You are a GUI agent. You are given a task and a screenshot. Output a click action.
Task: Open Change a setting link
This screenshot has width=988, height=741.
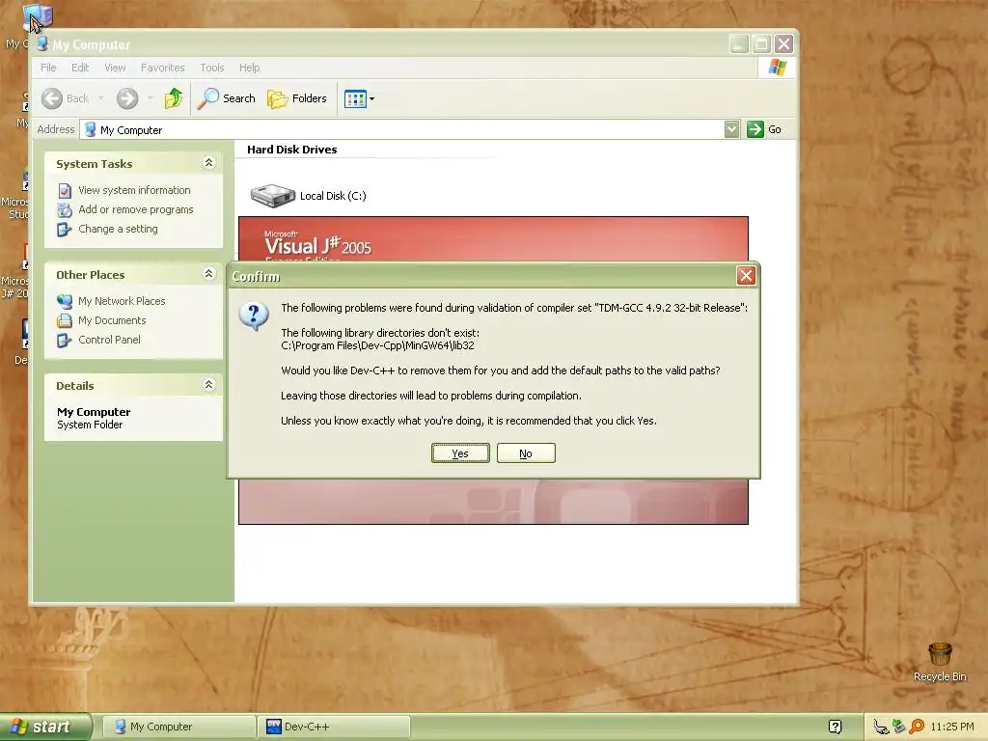[x=118, y=230]
